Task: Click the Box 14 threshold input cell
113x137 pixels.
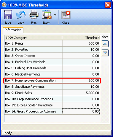Action: pyautogui.click(x=81, y=111)
